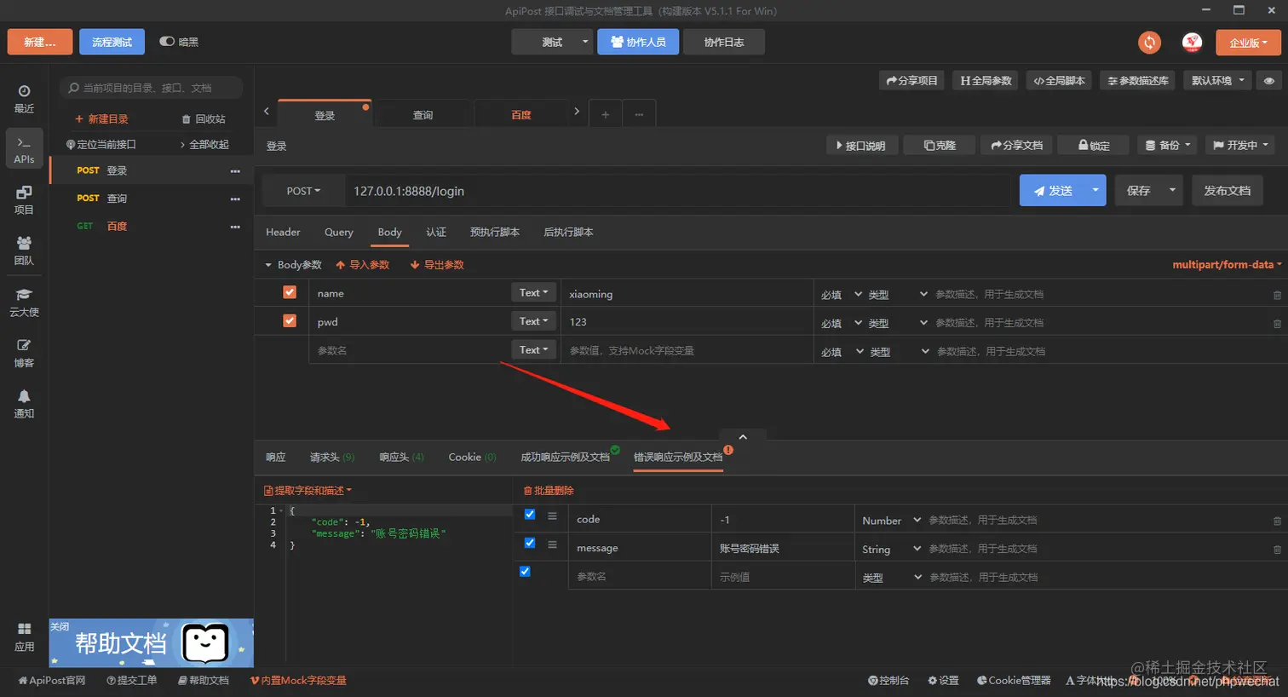Open the 云大使 sidebar icon

[x=24, y=302]
